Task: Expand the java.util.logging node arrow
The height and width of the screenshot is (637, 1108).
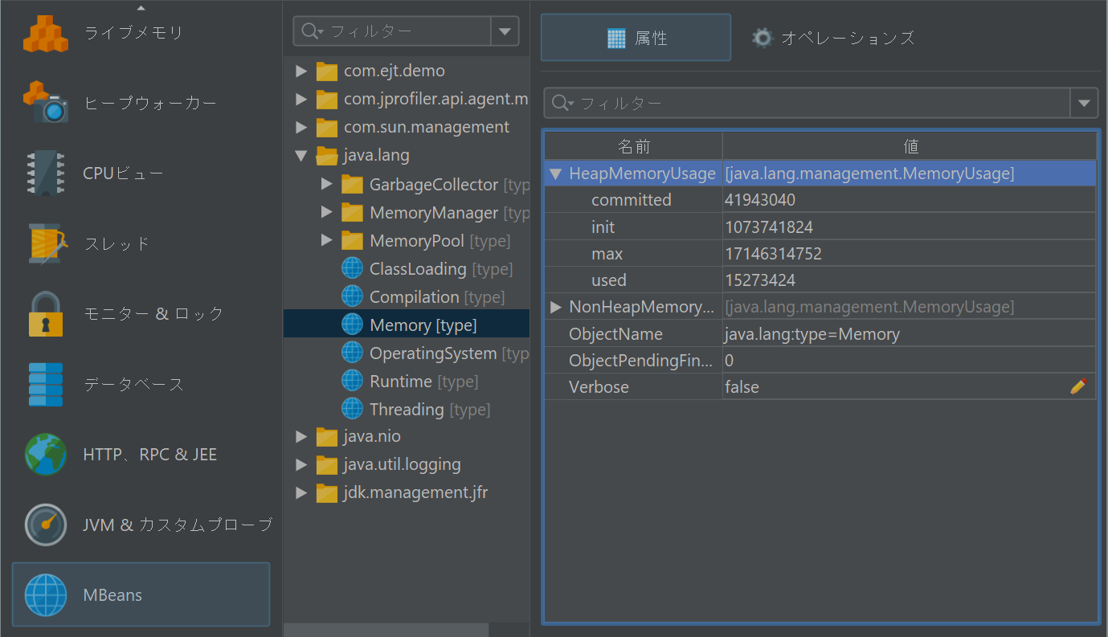Action: click(301, 464)
